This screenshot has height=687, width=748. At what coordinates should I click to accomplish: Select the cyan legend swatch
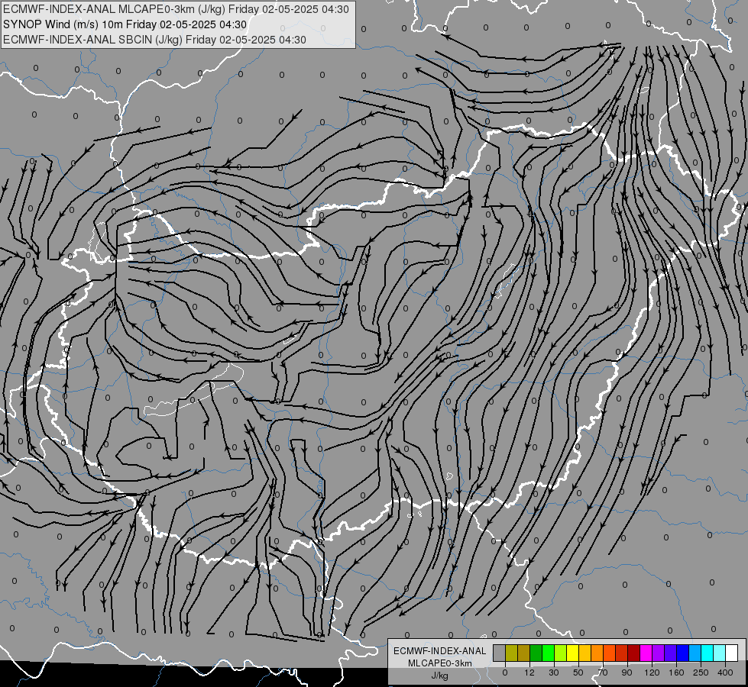coord(707,653)
